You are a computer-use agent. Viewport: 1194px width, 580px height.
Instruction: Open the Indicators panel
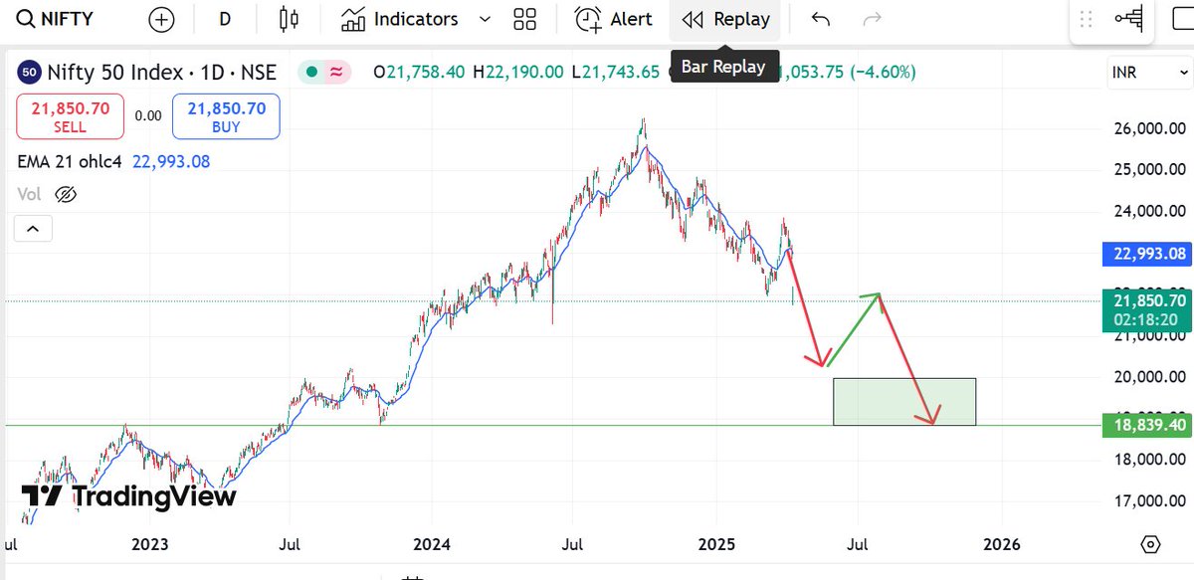399,19
